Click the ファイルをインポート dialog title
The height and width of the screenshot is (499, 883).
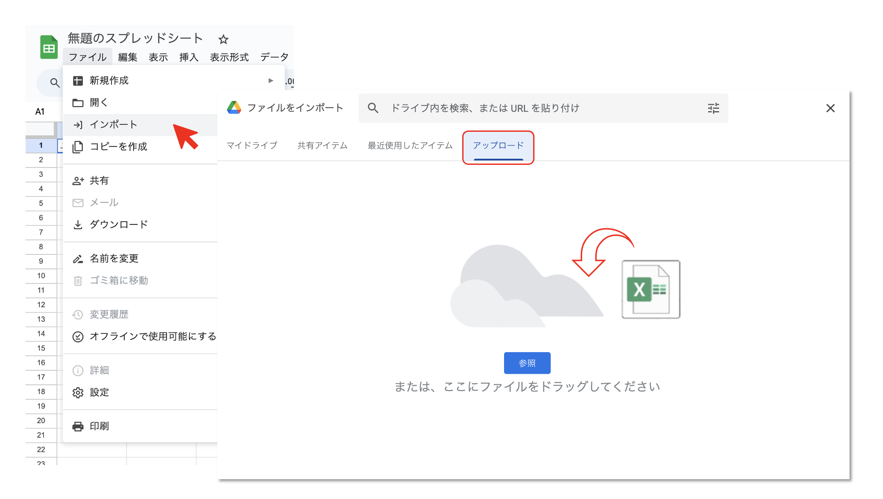point(295,108)
